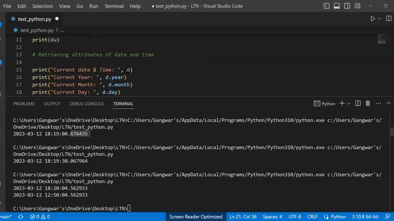This screenshot has width=394, height=221.
Task: Change line endings via CRLF
Action: tap(312, 217)
